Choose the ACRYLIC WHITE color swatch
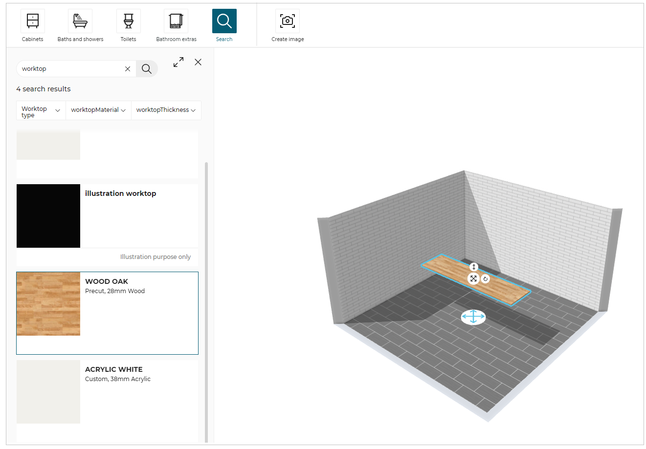The height and width of the screenshot is (449, 646). click(x=48, y=392)
